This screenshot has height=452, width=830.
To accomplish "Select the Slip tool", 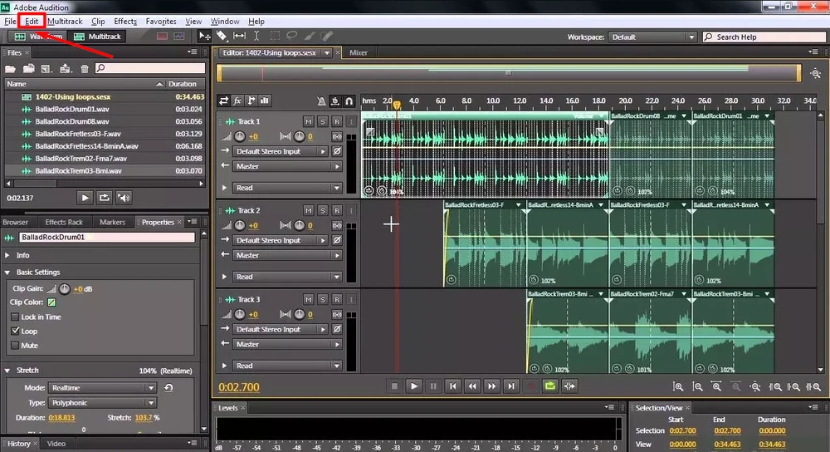I will point(239,36).
